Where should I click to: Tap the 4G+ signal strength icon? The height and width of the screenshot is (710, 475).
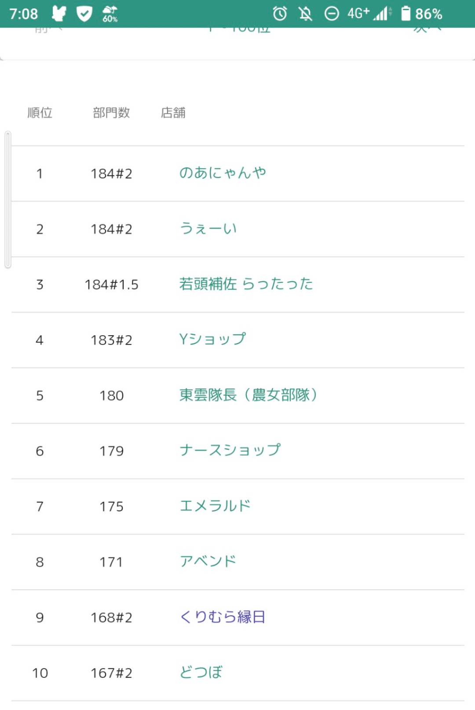click(x=369, y=14)
